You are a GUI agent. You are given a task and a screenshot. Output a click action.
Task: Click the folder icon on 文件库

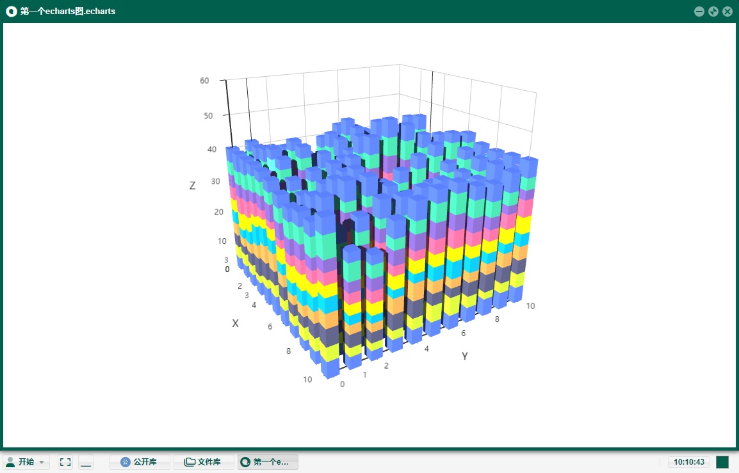[x=190, y=462]
